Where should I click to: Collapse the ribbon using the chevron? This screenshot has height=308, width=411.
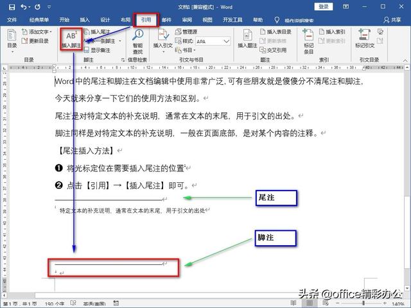pyautogui.click(x=405, y=60)
